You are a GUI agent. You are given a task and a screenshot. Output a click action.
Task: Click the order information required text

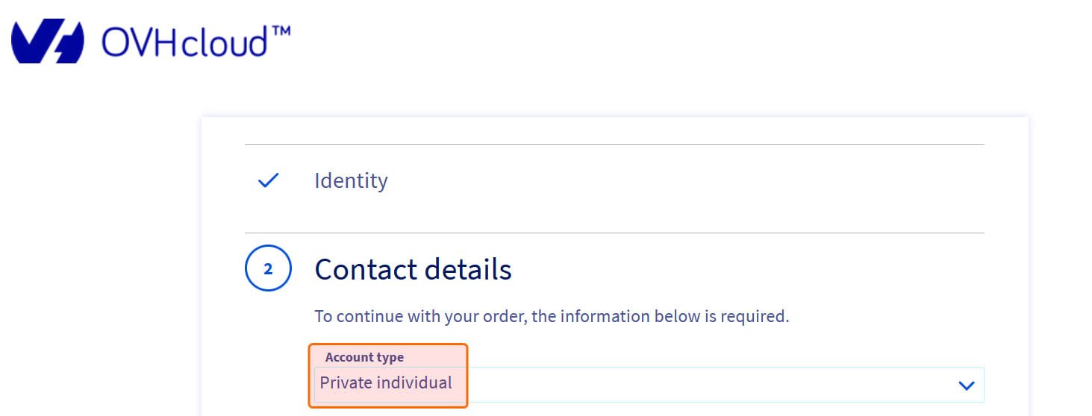tap(552, 316)
